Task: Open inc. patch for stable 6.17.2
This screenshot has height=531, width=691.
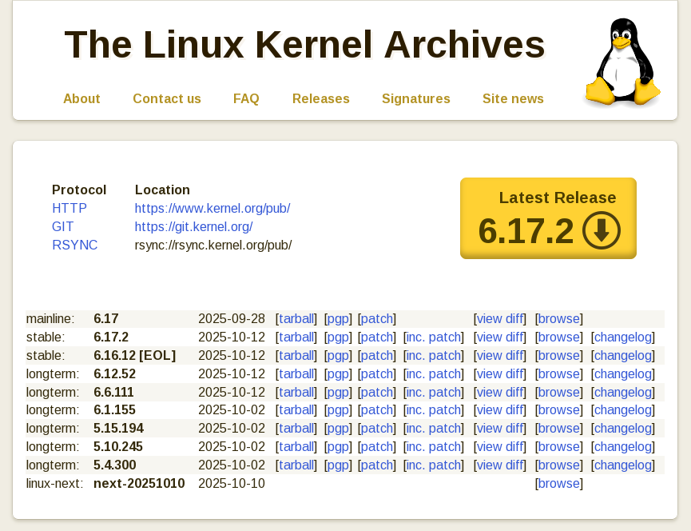Action: tap(434, 337)
